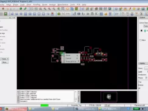The image size is (148, 111).
Task: Click the green sphere toolbar icon
Action: click(21, 9)
